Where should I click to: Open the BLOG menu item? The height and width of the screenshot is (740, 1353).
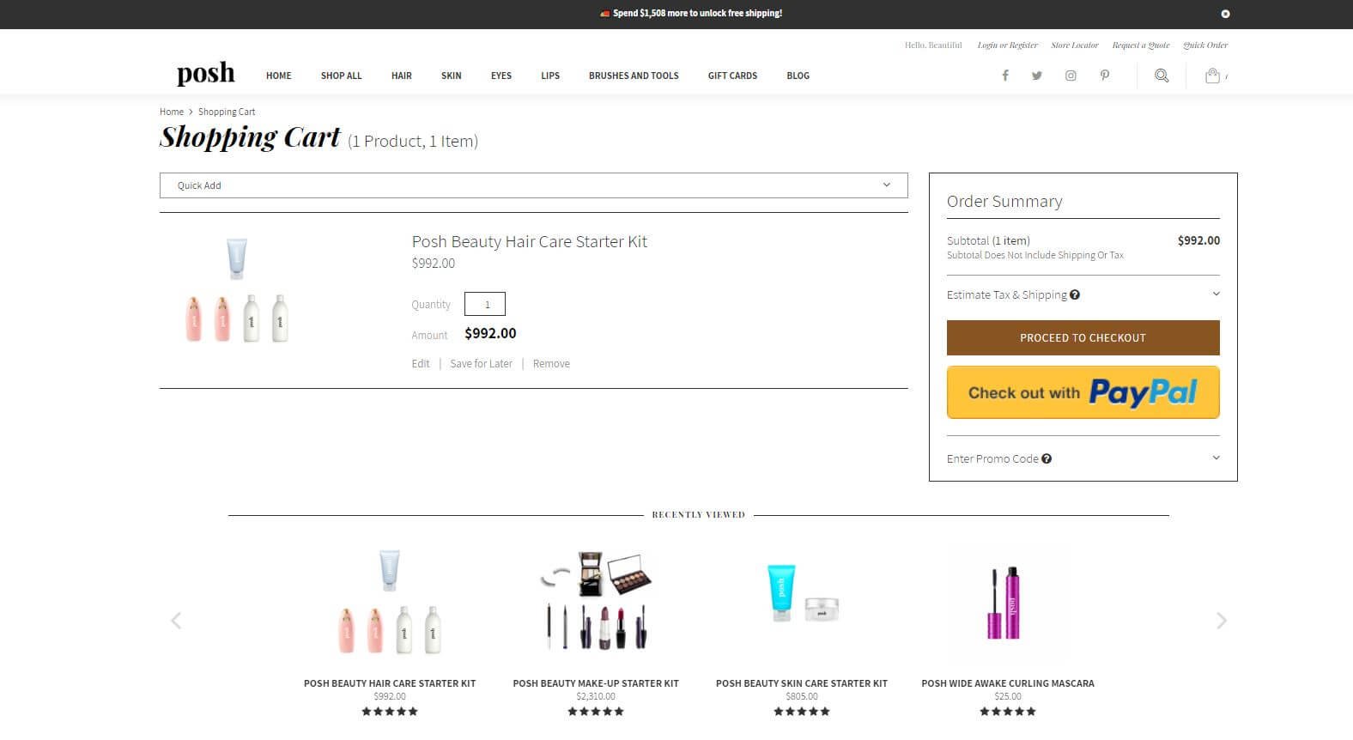(798, 76)
